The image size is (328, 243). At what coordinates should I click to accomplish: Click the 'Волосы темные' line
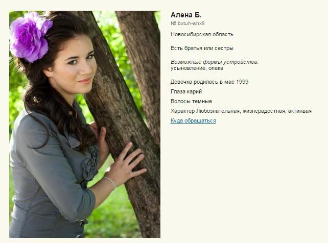[x=191, y=101]
